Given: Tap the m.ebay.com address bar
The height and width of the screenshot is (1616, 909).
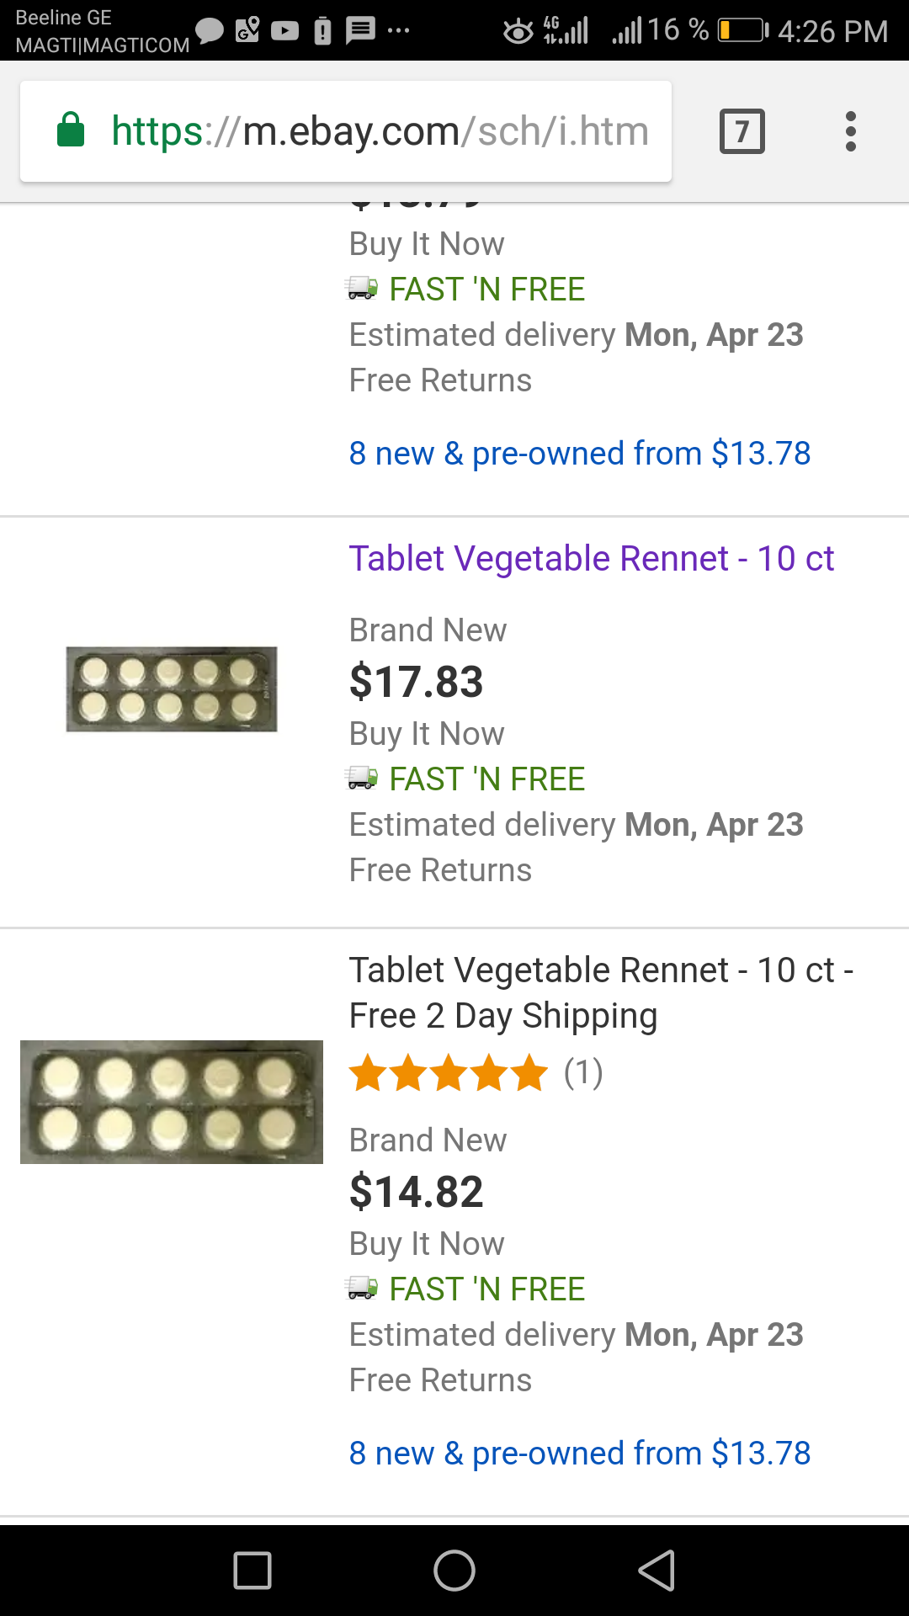Looking at the screenshot, I should 379,131.
